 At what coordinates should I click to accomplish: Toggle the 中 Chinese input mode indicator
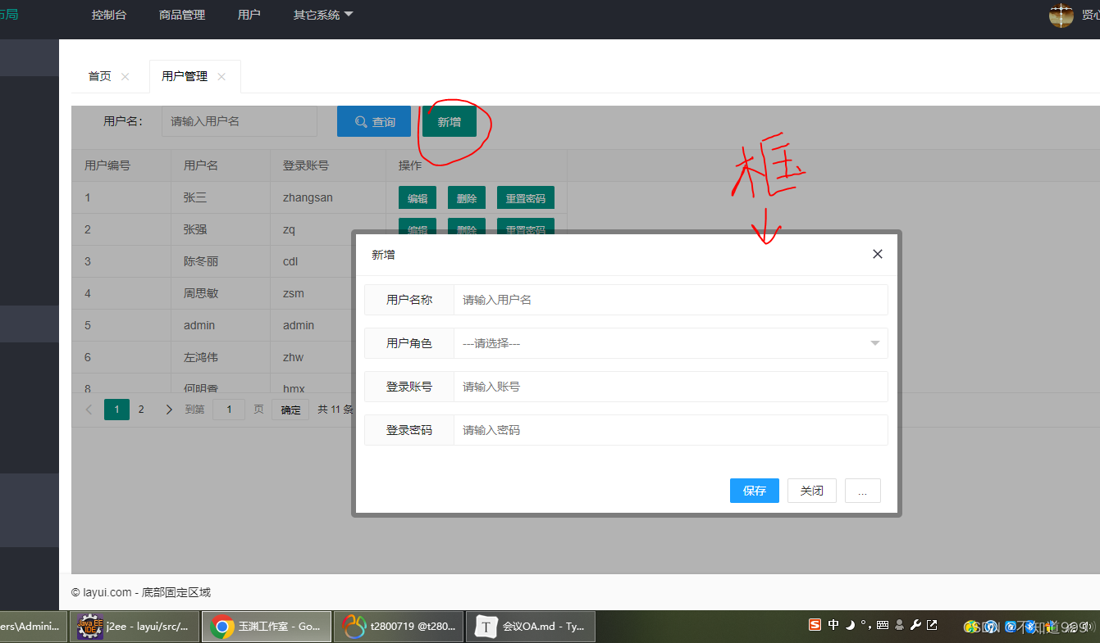tap(833, 625)
